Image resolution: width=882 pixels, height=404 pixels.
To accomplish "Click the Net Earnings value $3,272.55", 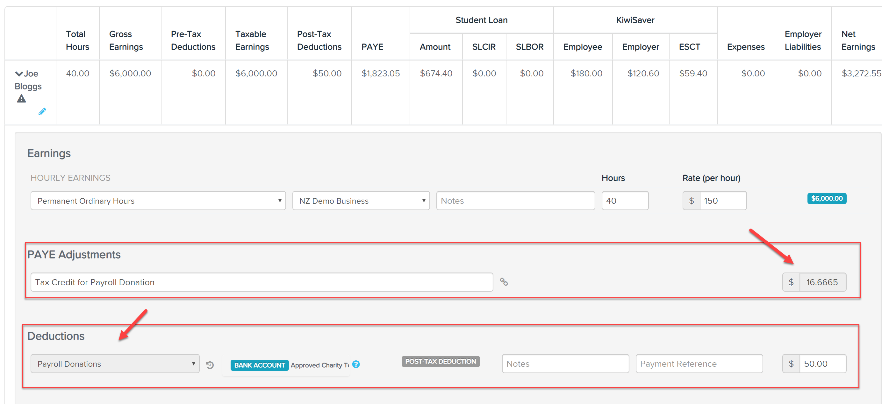I will [x=861, y=74].
